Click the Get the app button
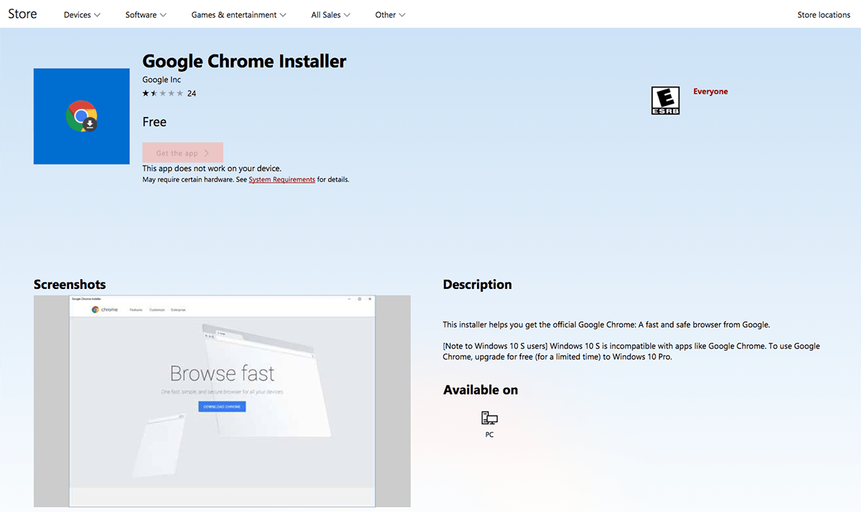Screen dimensions: 861x512 182,152
